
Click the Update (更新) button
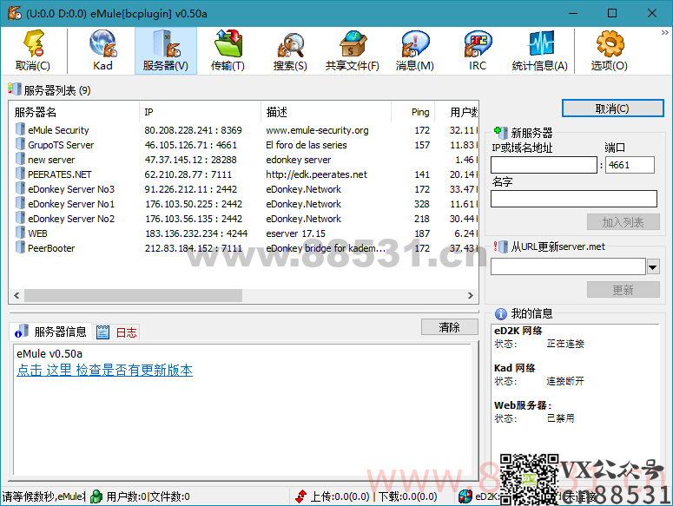(x=624, y=290)
